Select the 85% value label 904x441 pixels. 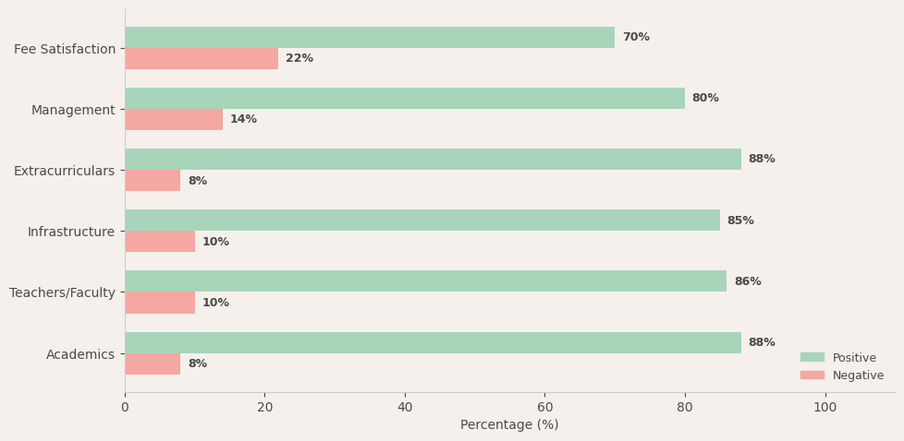740,220
